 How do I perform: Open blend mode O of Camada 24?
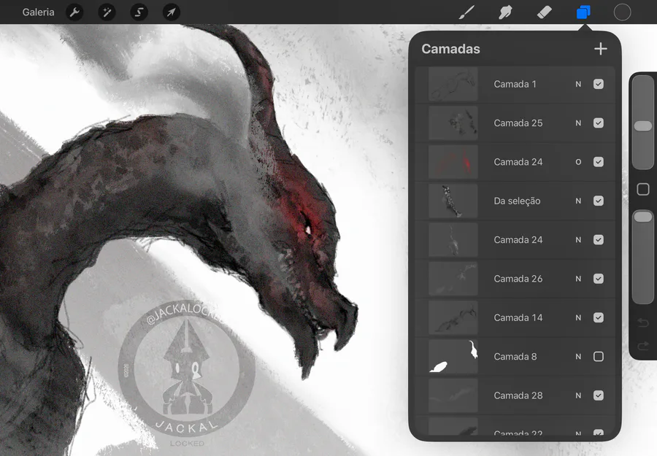(x=578, y=162)
